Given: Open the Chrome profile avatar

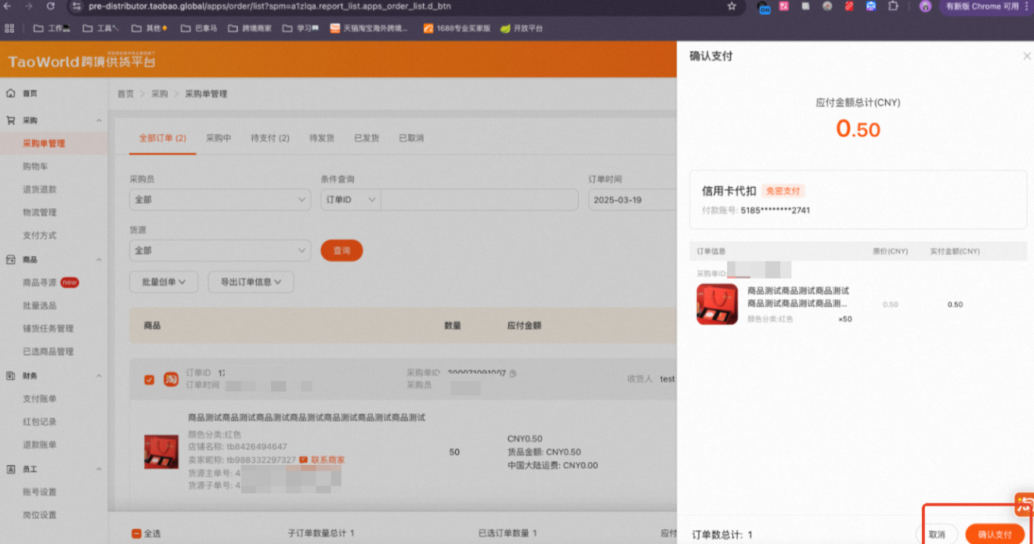Looking at the screenshot, I should pyautogui.click(x=925, y=6).
